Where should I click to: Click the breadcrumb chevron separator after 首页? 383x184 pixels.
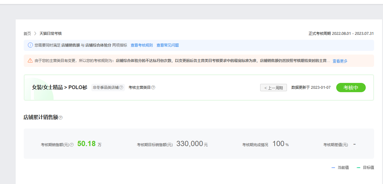(35, 34)
